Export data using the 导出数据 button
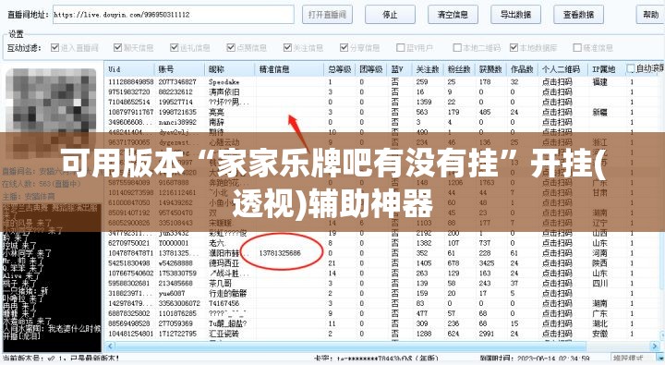 coord(515,15)
